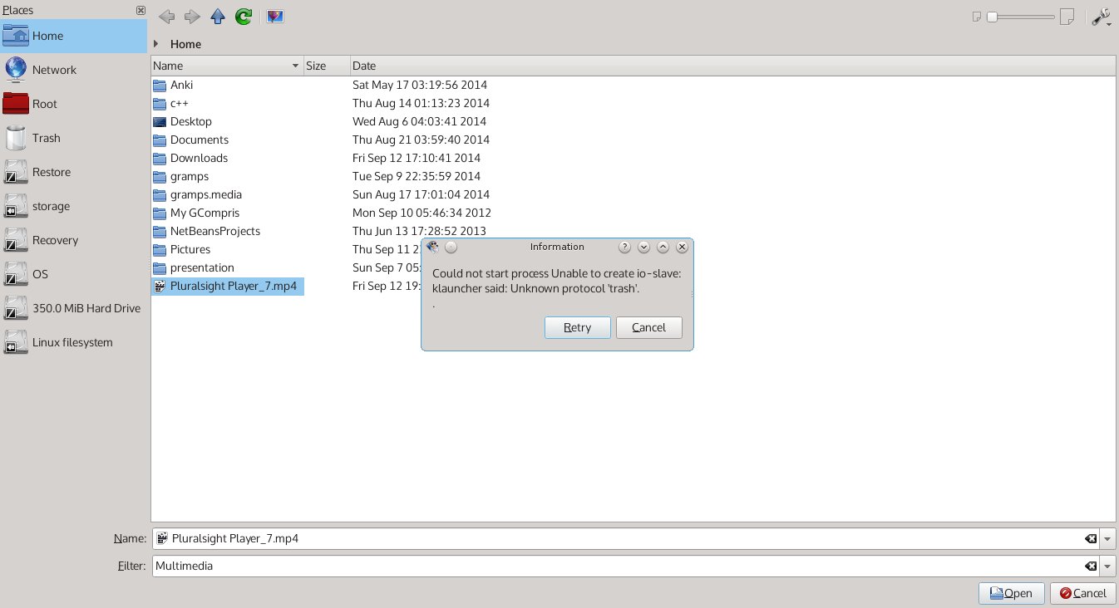The width and height of the screenshot is (1119, 608).
Task: Click the large page zoom-in icon
Action: pyautogui.click(x=1068, y=17)
